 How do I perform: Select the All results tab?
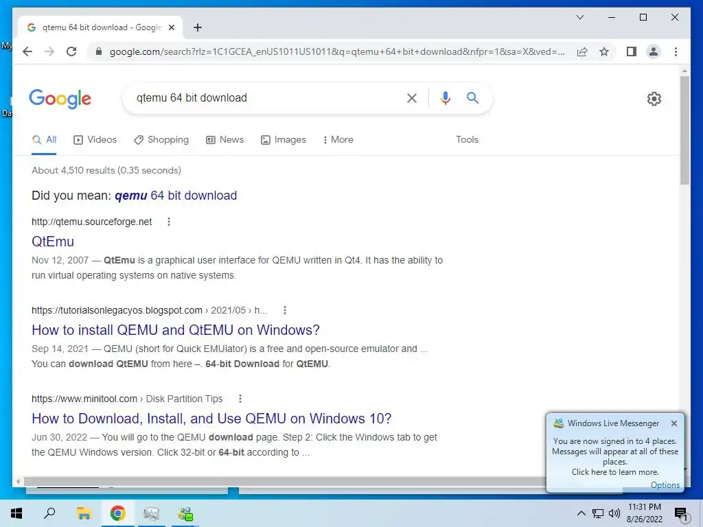click(x=45, y=139)
